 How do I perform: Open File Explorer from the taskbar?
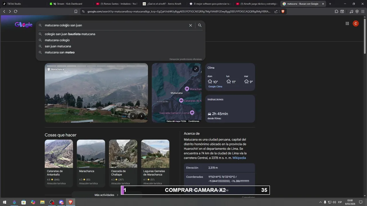[42, 202]
